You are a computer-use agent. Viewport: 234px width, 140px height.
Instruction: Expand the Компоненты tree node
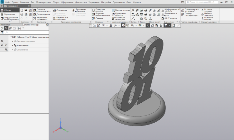(13, 45)
